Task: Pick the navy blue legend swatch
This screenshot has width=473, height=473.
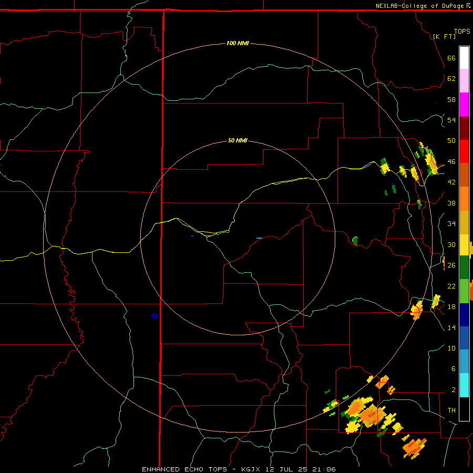Action: [464, 315]
